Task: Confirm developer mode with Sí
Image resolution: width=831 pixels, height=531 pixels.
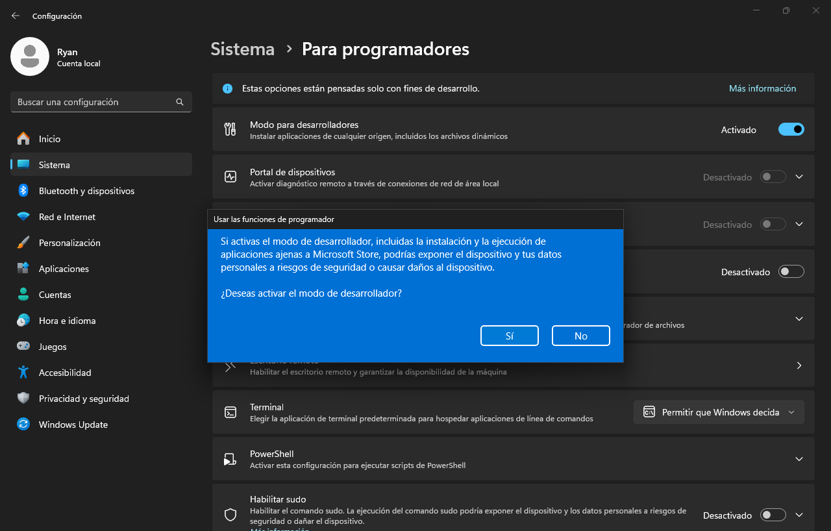Action: [510, 336]
